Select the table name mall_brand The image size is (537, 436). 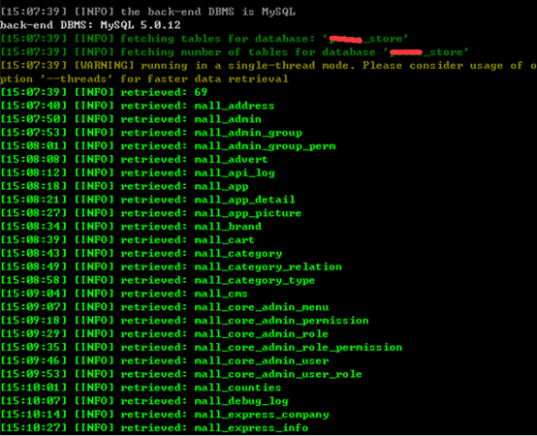click(x=228, y=227)
